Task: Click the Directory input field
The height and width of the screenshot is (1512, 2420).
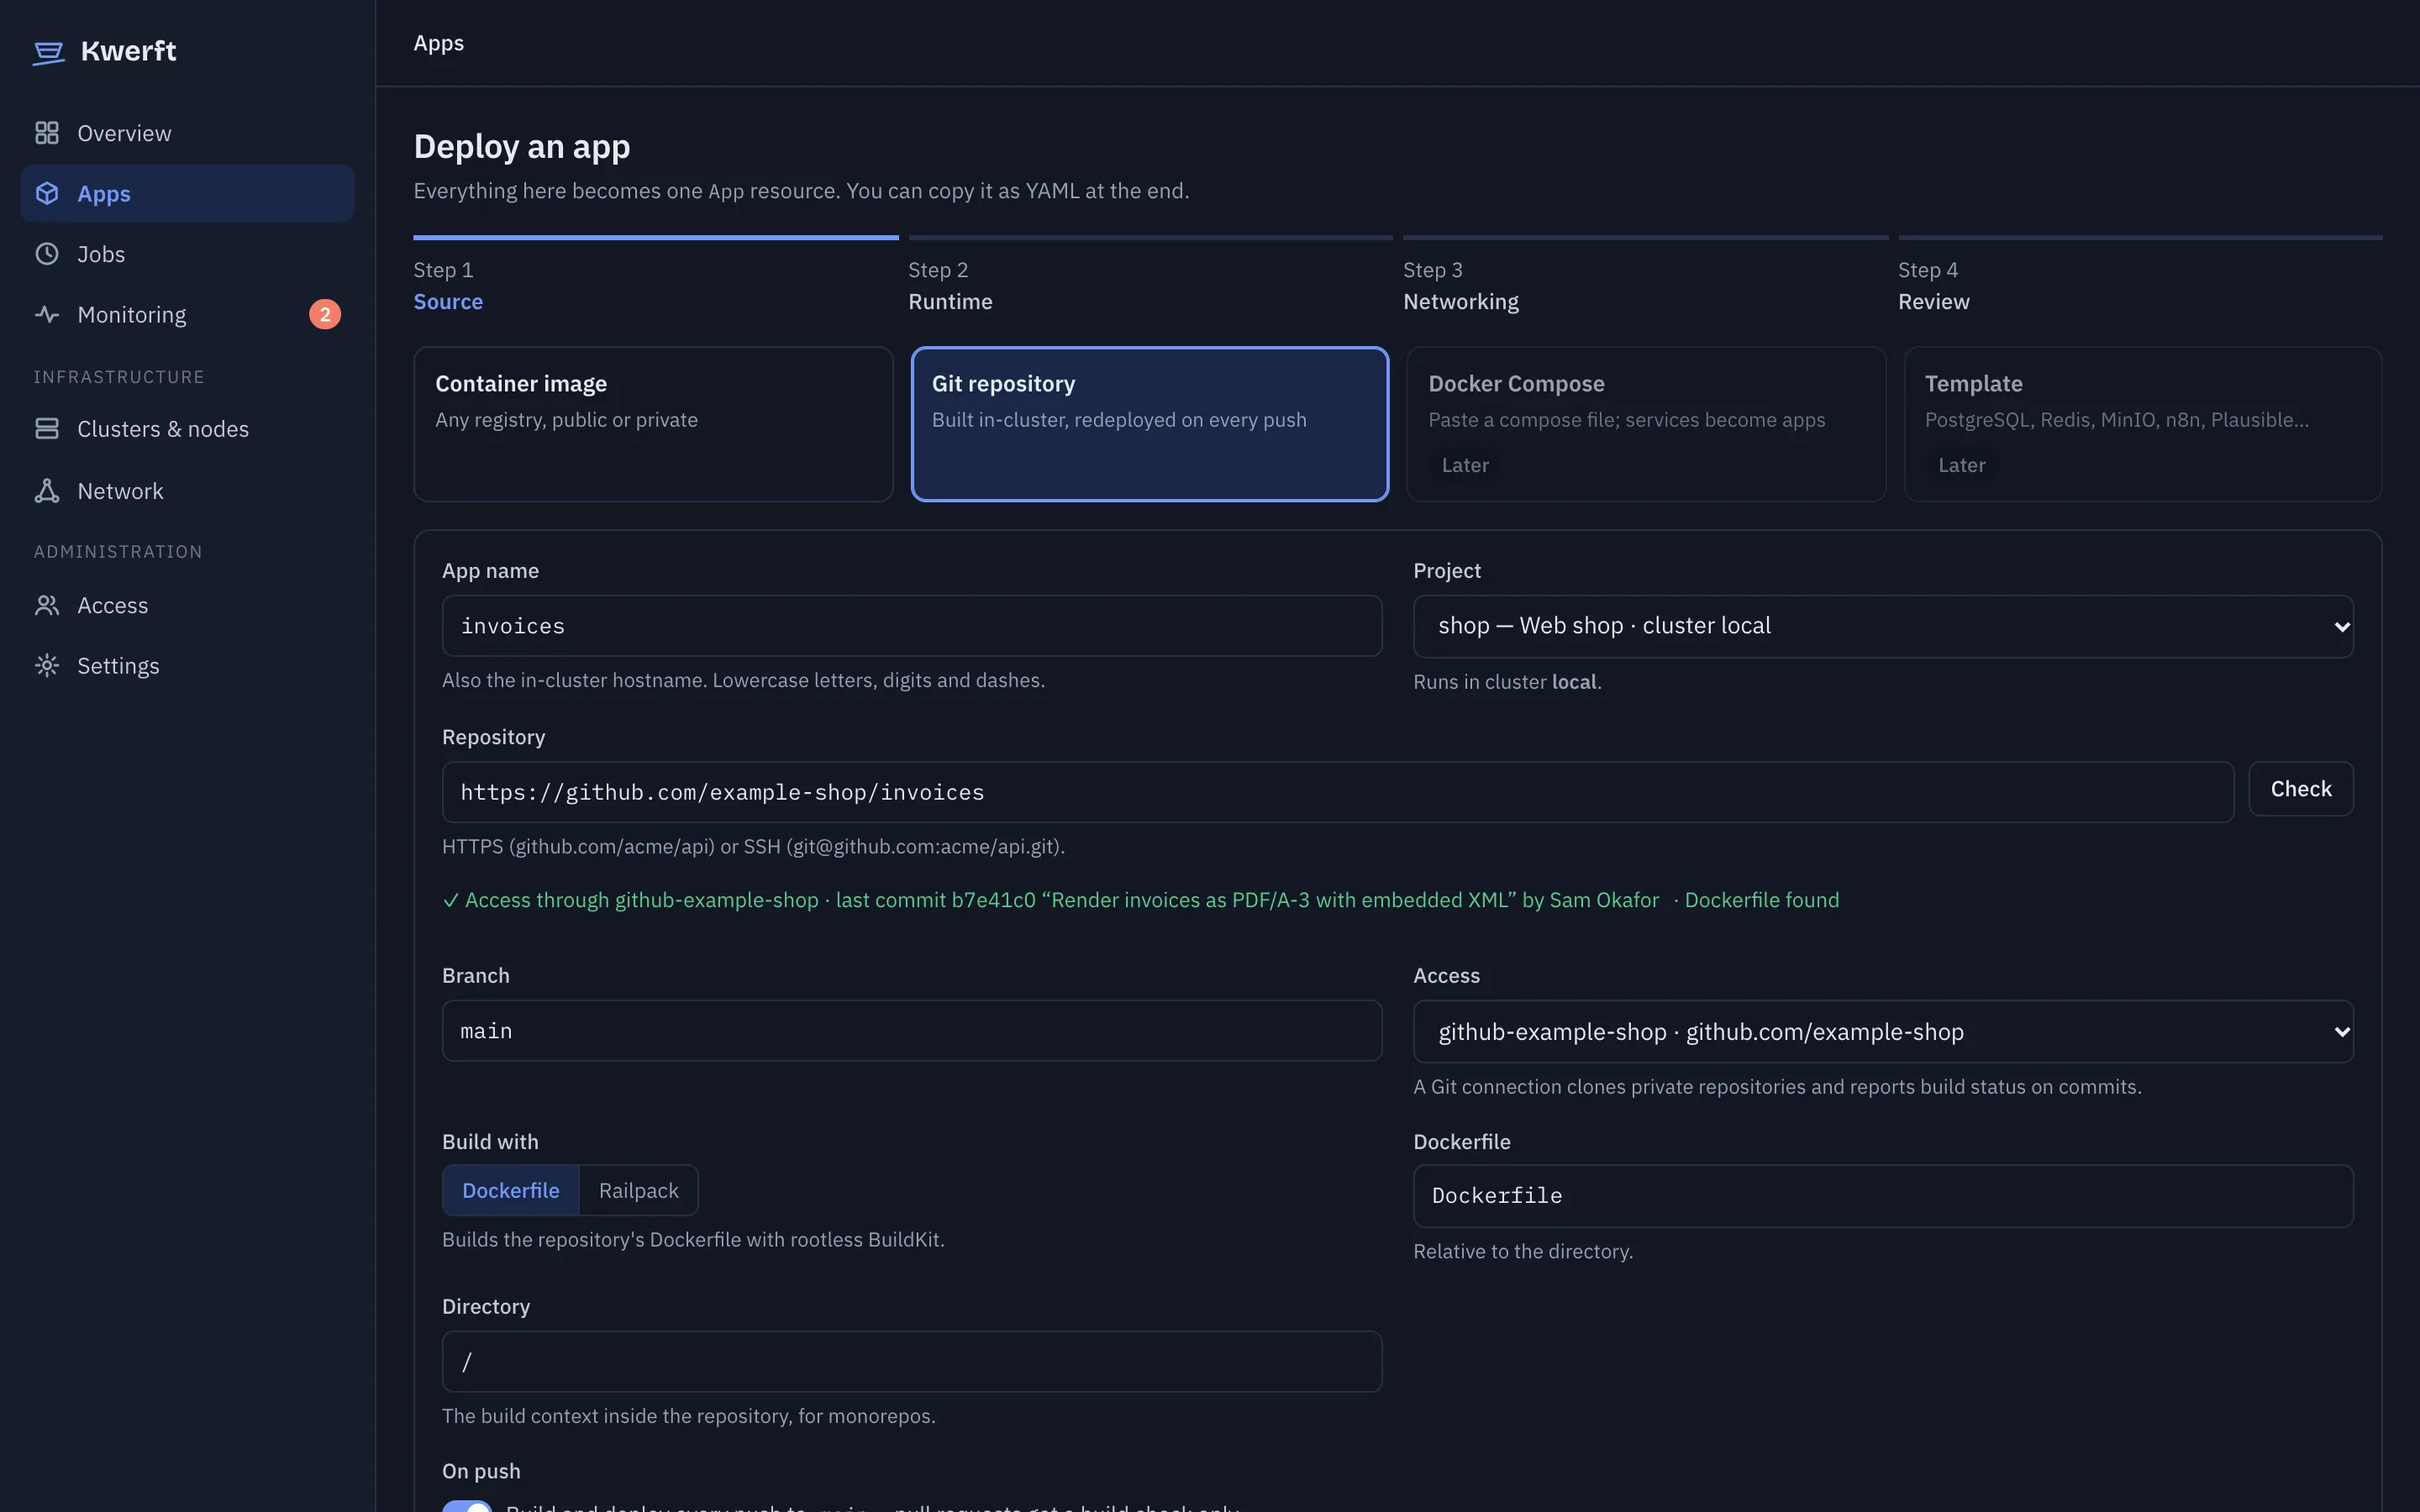Action: coord(912,1362)
